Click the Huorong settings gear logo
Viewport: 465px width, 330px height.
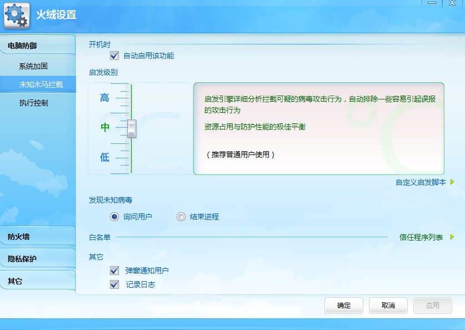coord(17,15)
